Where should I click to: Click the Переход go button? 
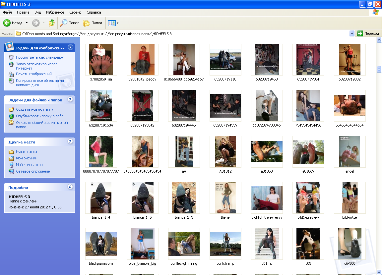pos(368,33)
